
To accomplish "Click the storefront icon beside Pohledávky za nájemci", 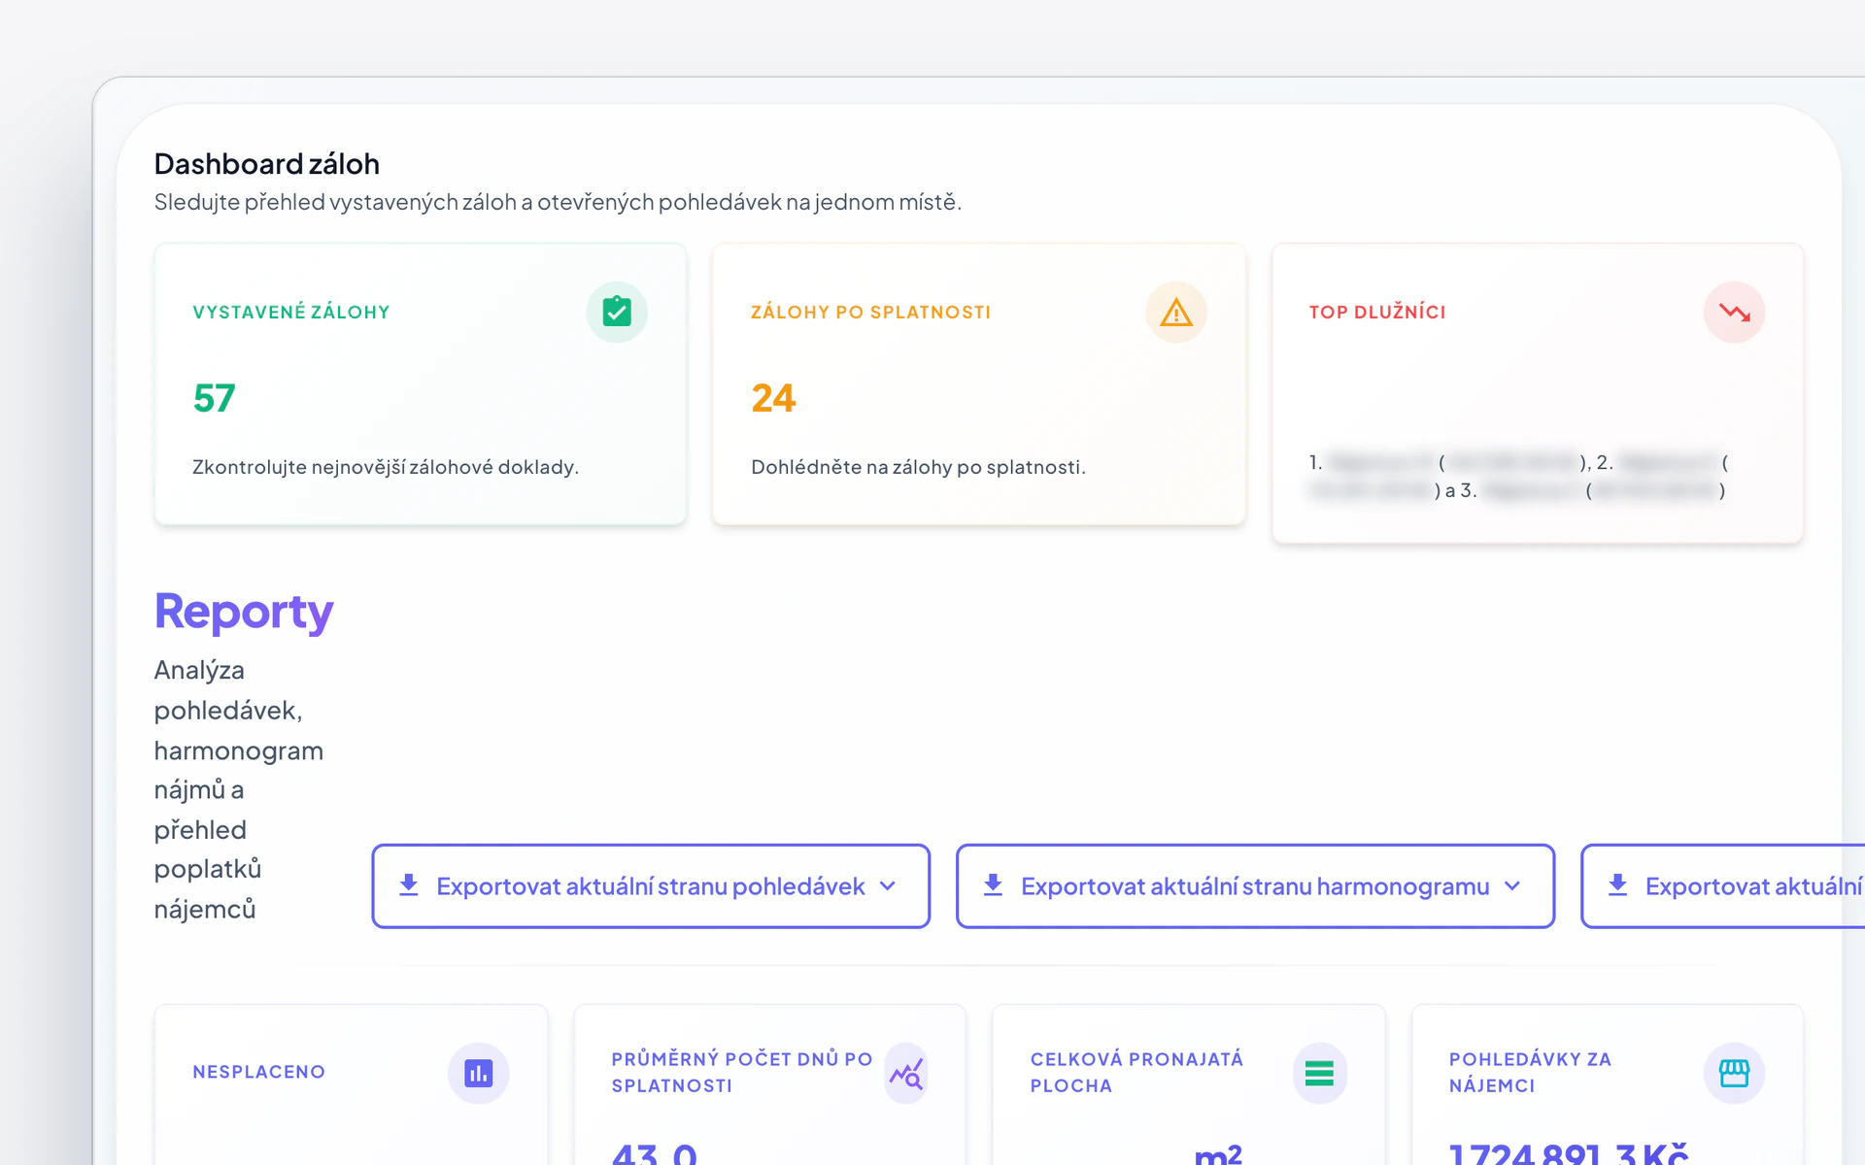I will click(x=1734, y=1073).
